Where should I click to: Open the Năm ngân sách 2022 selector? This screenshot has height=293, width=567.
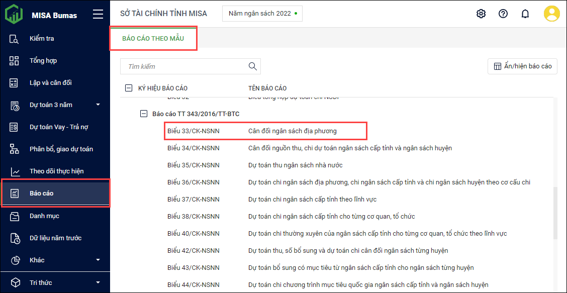[262, 14]
